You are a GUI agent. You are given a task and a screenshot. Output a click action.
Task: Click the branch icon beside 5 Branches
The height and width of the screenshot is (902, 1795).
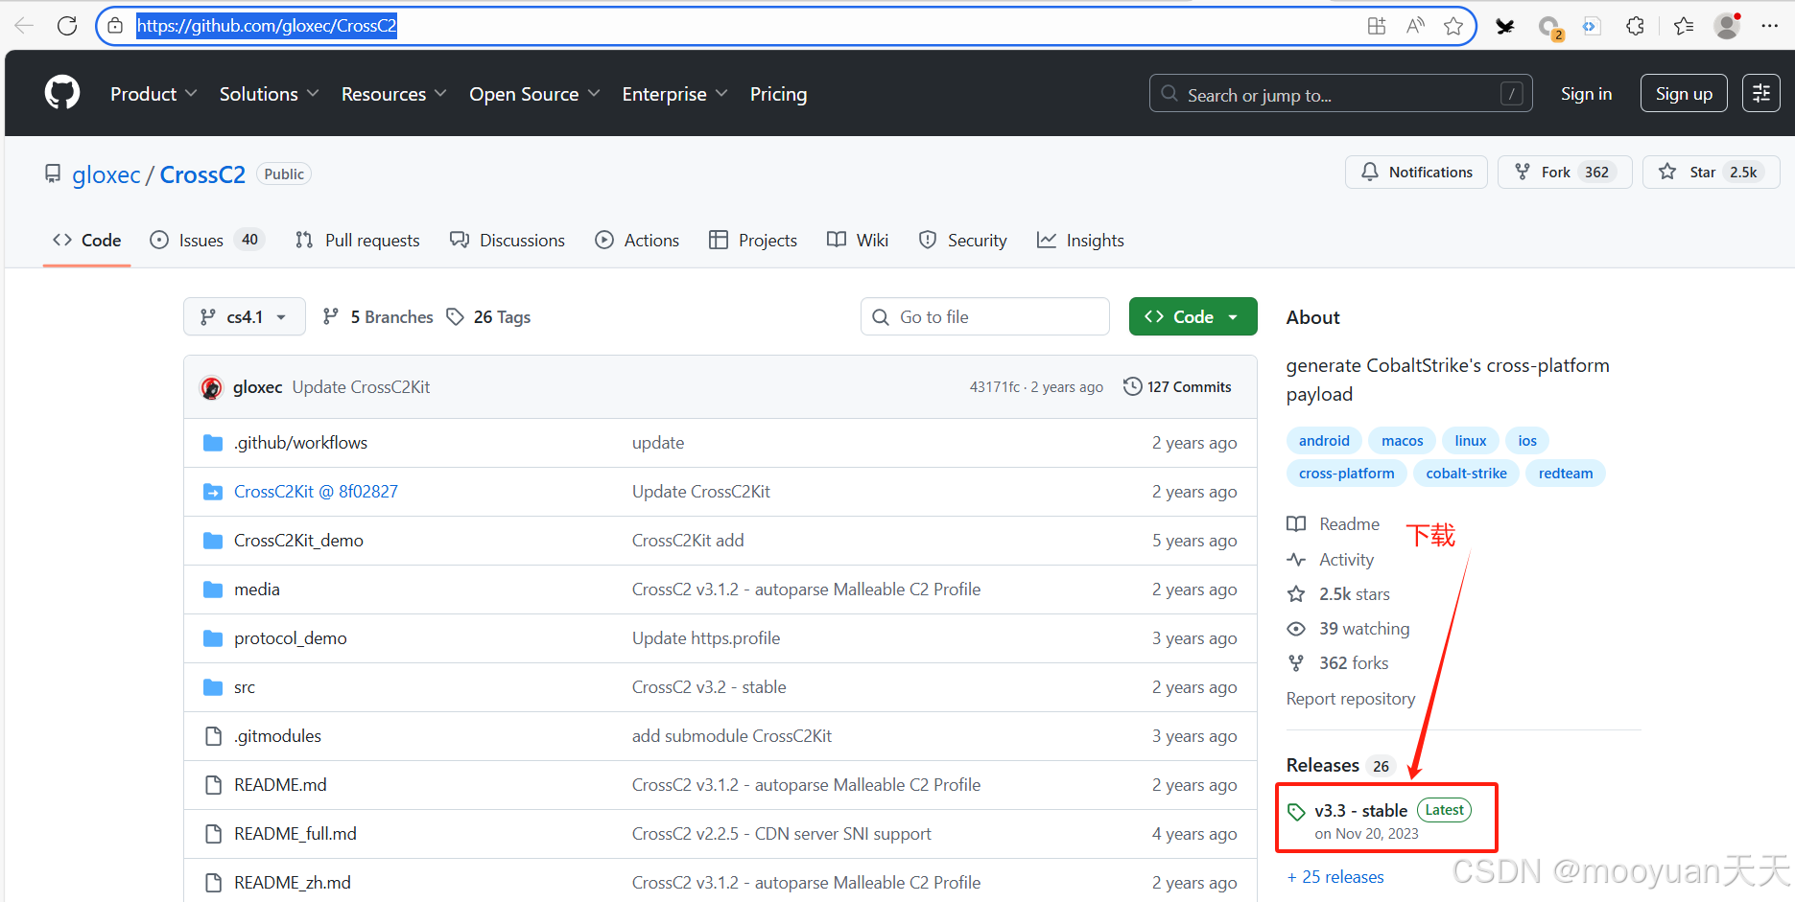pyautogui.click(x=331, y=316)
